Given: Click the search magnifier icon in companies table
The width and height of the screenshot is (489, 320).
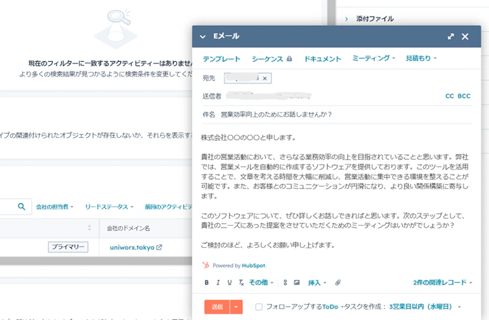Looking at the screenshot, I should pos(21,207).
